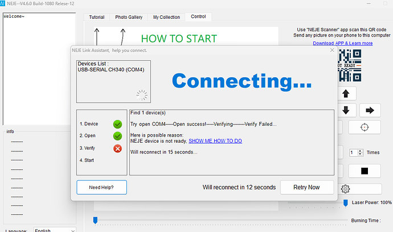Image resolution: width=393 pixels, height=232 pixels.
Task: Open Download APP & Learn more link
Action: [343, 43]
